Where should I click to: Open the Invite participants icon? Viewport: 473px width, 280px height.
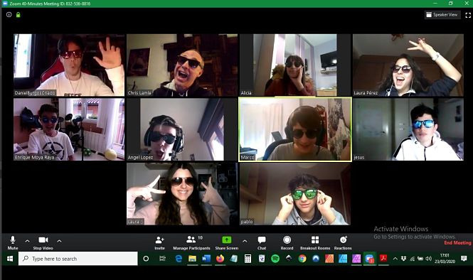pyautogui.click(x=159, y=242)
